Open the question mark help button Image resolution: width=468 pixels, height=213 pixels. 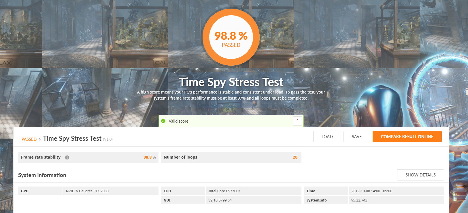tap(298, 121)
